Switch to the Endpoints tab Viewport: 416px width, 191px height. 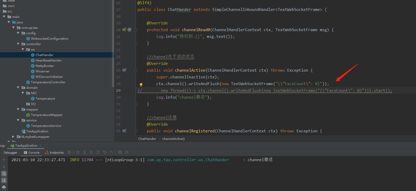[54, 153]
